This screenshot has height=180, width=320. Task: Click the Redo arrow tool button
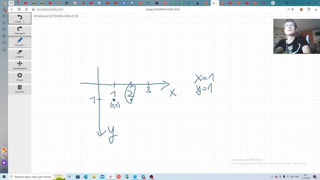point(19,30)
